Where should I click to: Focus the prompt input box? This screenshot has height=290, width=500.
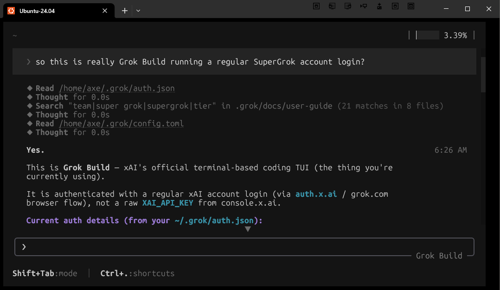(x=244, y=247)
